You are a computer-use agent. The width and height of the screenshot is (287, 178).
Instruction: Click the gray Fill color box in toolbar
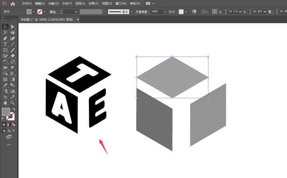coord(6,112)
